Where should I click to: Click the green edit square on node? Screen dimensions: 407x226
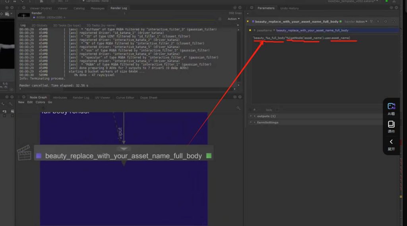pos(209,156)
